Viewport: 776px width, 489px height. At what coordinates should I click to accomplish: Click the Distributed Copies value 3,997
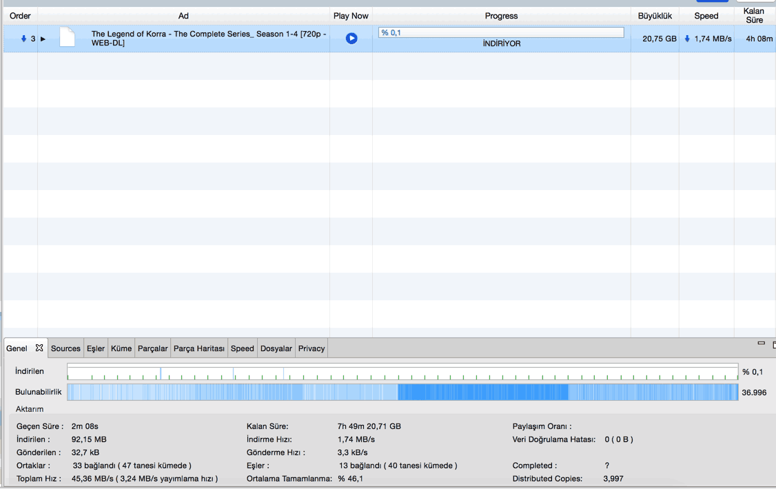[613, 479]
